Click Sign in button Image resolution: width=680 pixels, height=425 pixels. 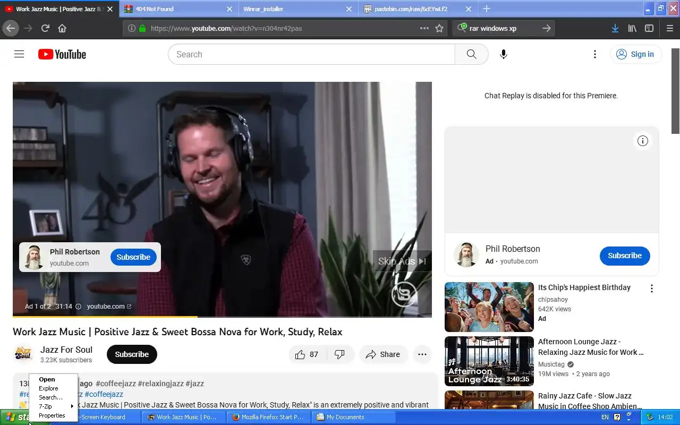coord(635,54)
